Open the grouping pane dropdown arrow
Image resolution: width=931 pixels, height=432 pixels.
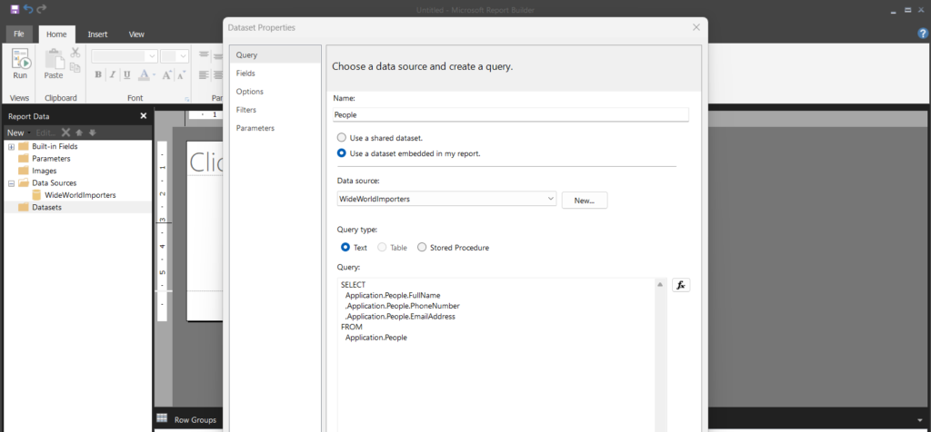(x=920, y=420)
